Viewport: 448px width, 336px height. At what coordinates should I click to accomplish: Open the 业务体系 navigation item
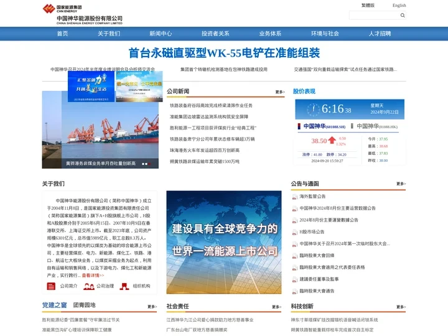(x=270, y=34)
